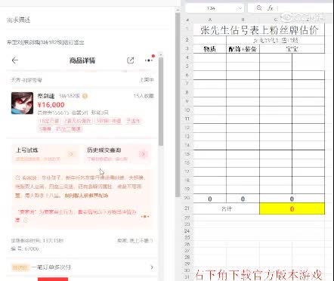Select the ¥16,000 price text

pyautogui.click(x=51, y=105)
